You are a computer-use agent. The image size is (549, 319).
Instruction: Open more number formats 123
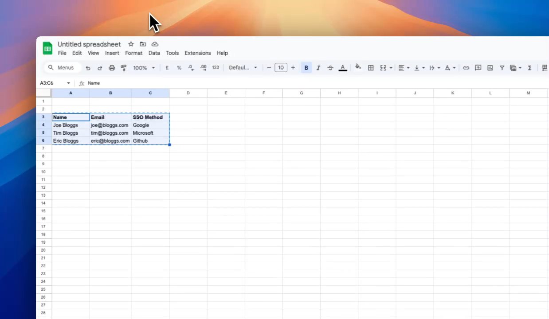pyautogui.click(x=216, y=68)
